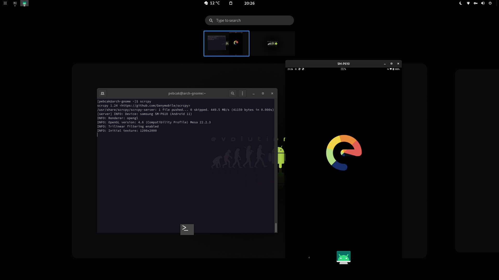Click the colorful e logo in SM-P610
Viewport: 499px width, 280px height.
[x=344, y=153]
